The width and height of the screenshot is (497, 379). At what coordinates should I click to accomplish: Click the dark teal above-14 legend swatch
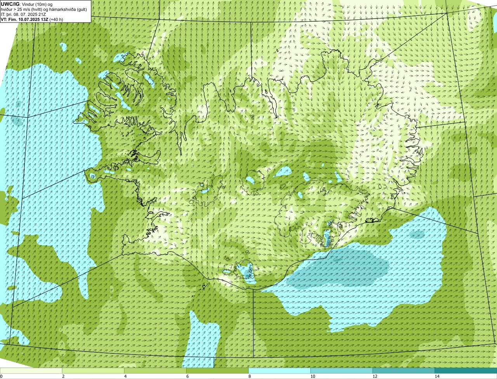click(466, 371)
